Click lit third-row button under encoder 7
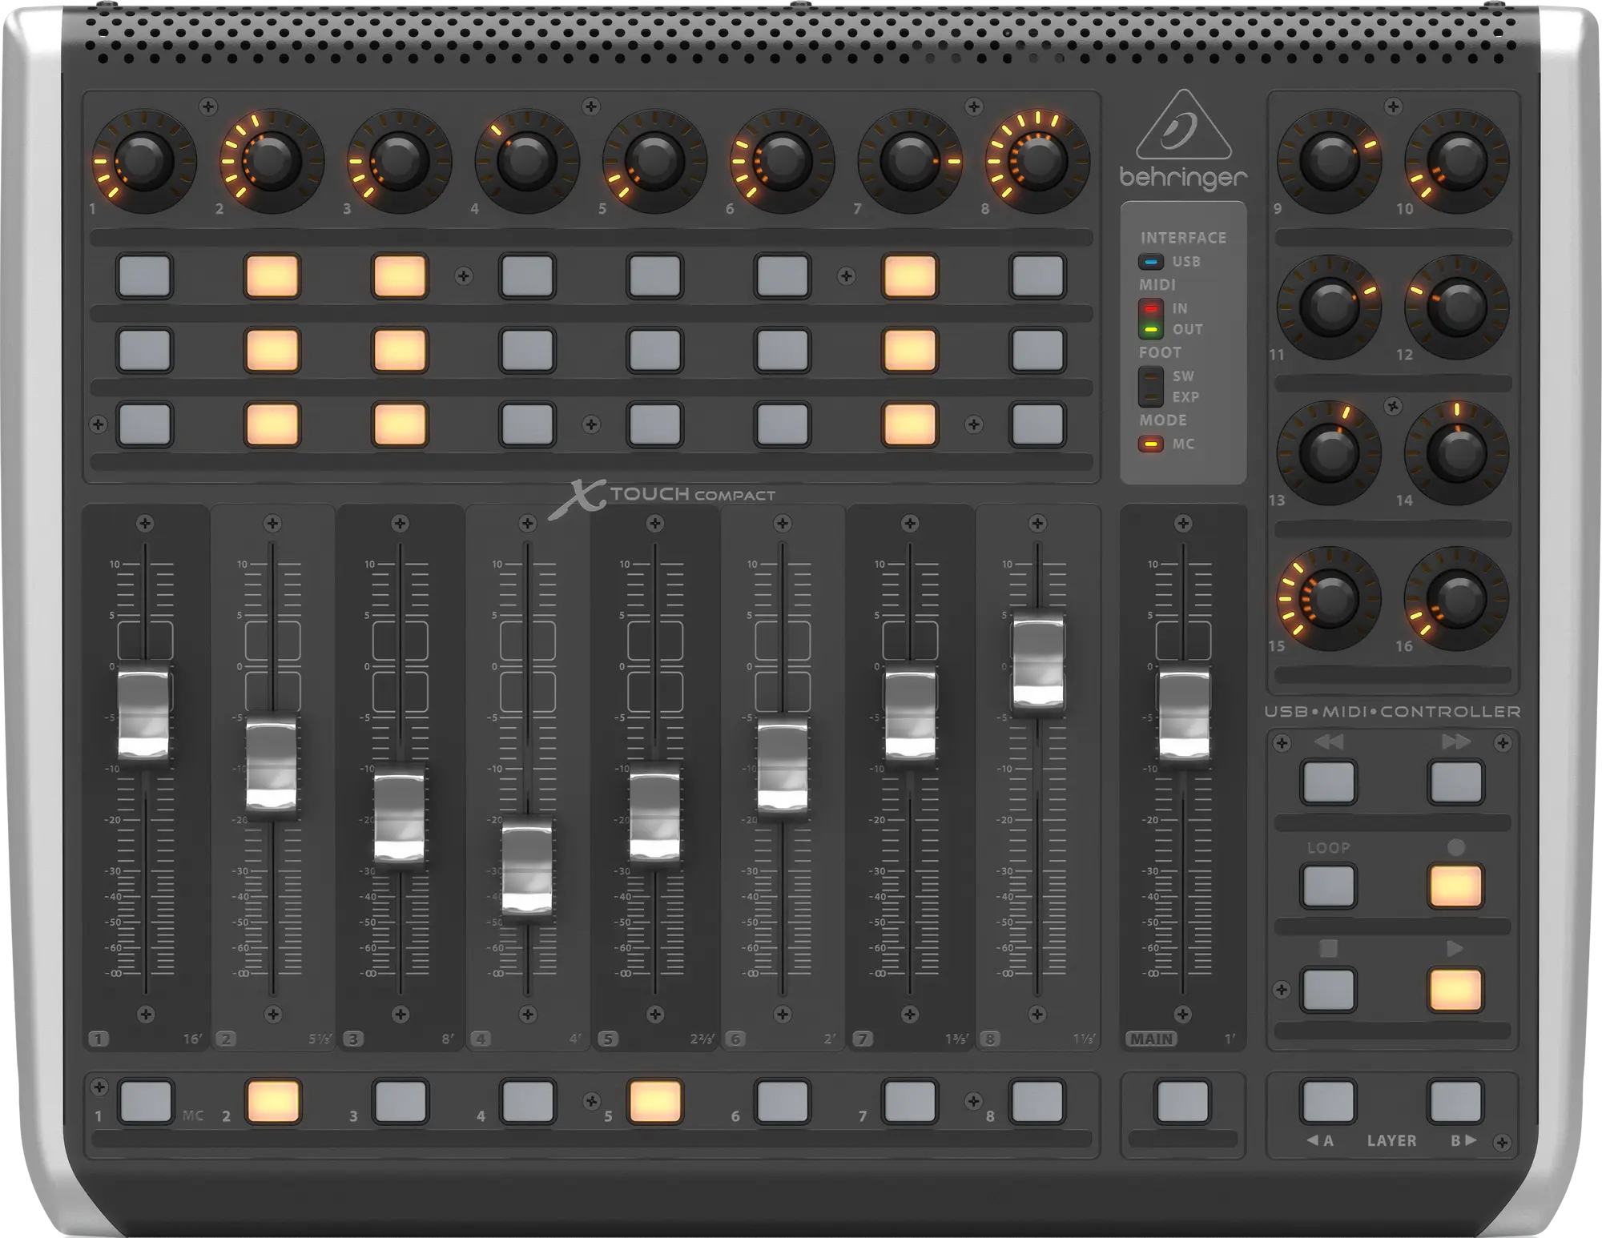 (909, 424)
